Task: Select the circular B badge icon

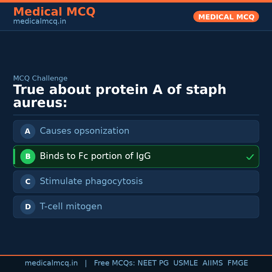Action: (28, 156)
